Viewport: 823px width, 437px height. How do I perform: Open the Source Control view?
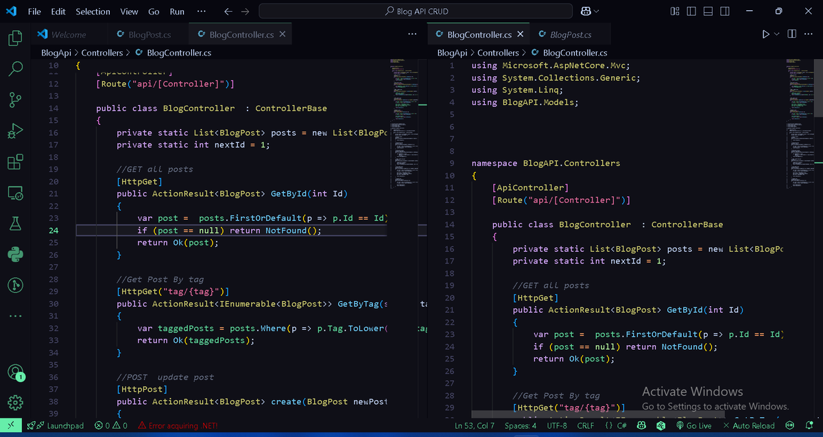pos(14,99)
